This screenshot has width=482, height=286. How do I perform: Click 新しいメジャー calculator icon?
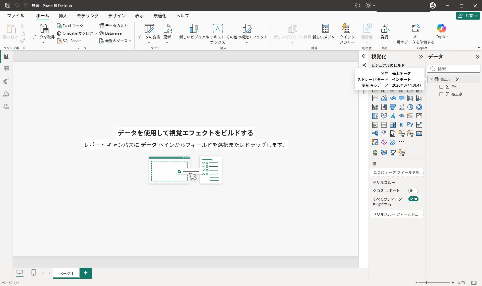pos(325,32)
